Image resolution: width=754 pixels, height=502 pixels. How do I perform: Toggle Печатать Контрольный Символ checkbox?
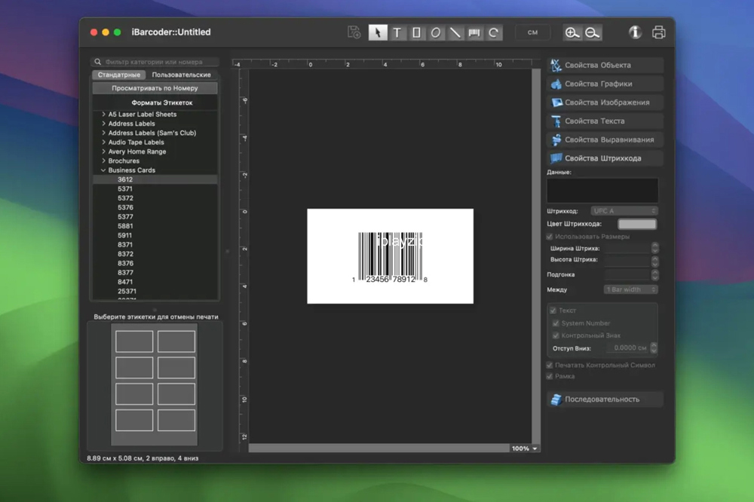click(x=550, y=366)
